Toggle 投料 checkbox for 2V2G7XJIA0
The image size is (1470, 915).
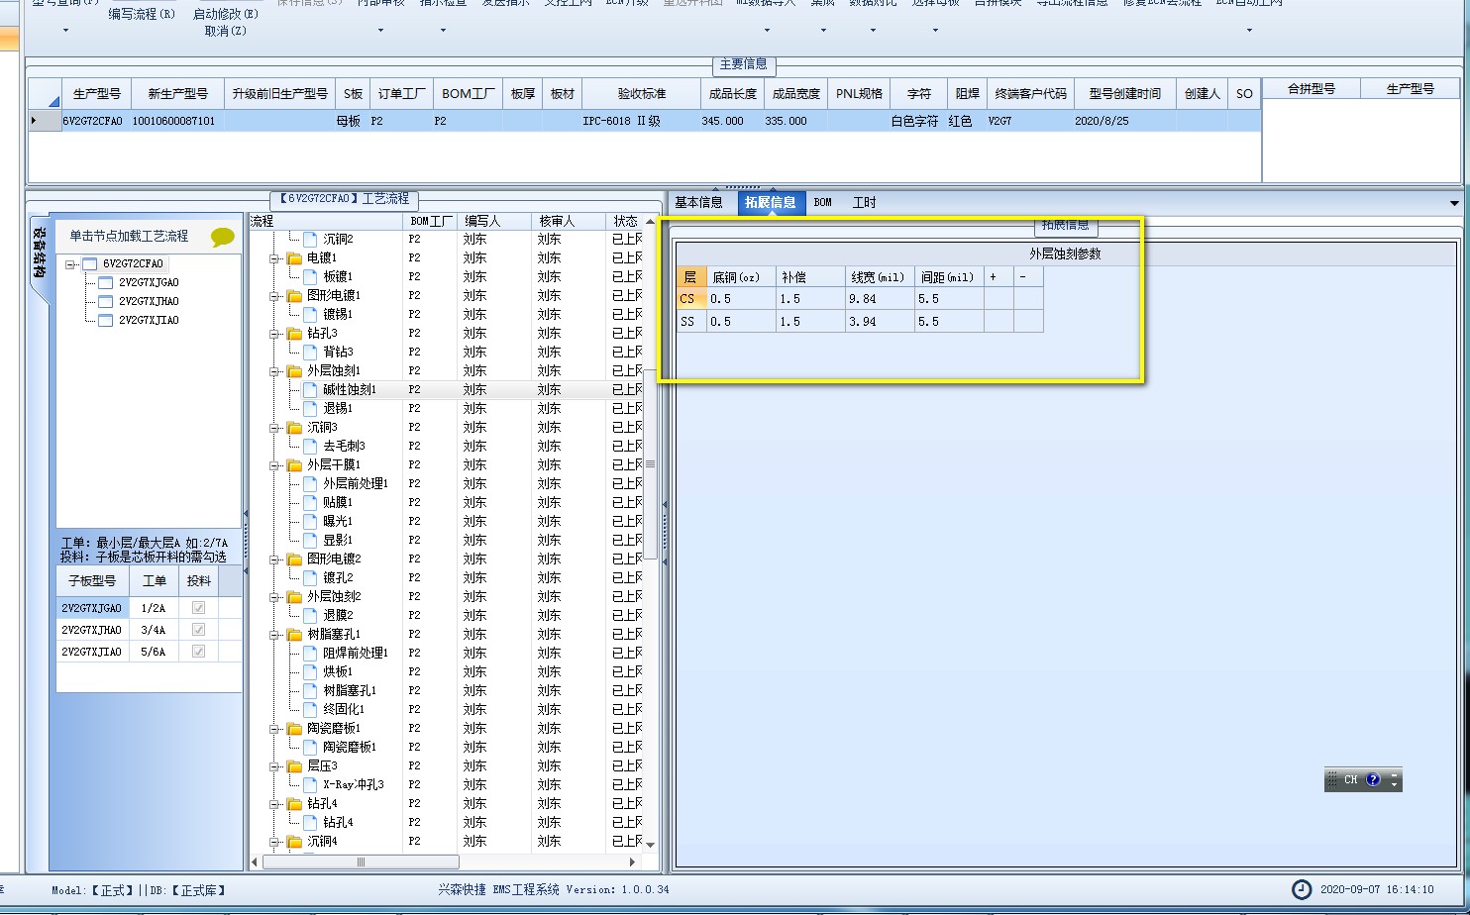coord(198,652)
